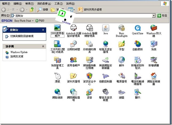Image resolution: width=172 pixels, height=125 pixels.
Task: Click 資料夾同步處理 toolbar button
Action: pos(90,10)
